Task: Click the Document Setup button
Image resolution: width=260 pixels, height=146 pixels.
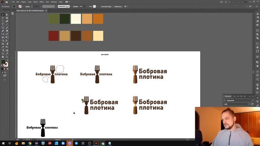Action: tap(106, 6)
